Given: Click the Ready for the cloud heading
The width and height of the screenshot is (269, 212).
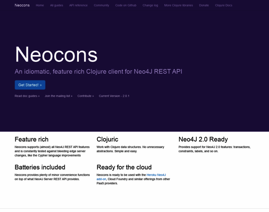Looking at the screenshot, I should click(124, 167).
